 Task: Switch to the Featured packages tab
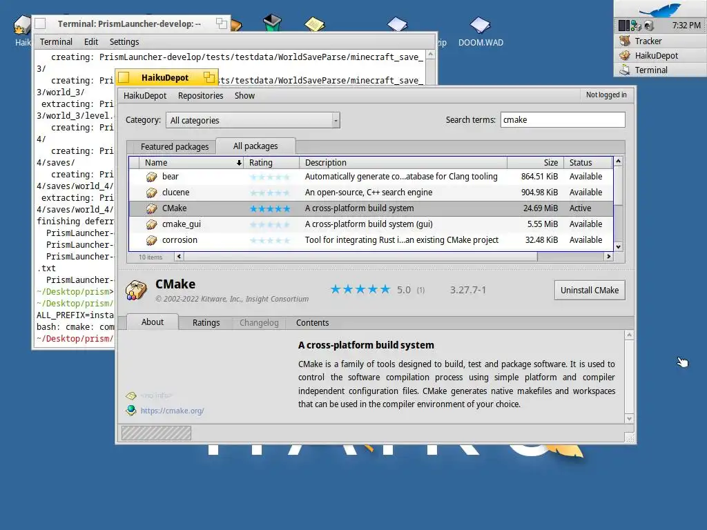(175, 146)
